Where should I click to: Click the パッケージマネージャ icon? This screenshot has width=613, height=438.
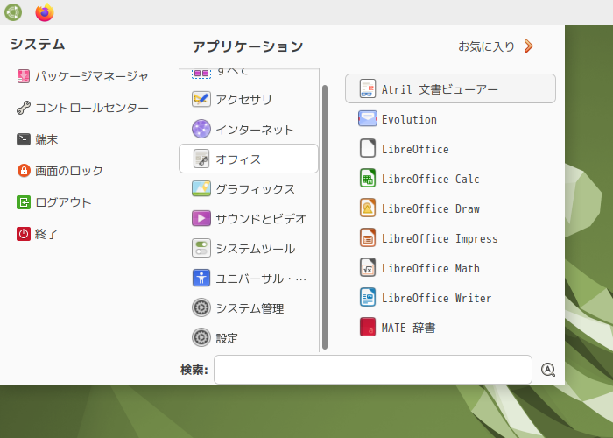(24, 76)
